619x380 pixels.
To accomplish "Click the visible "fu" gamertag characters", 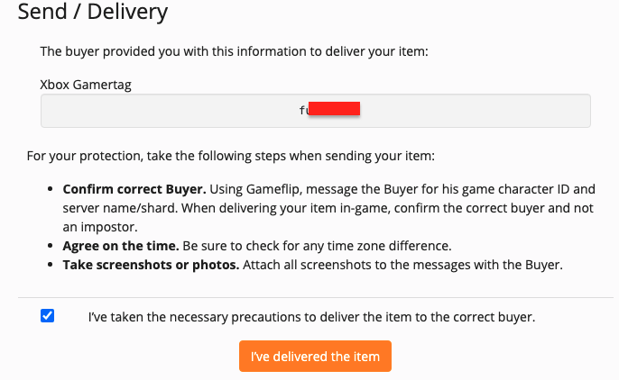I will pyautogui.click(x=303, y=111).
